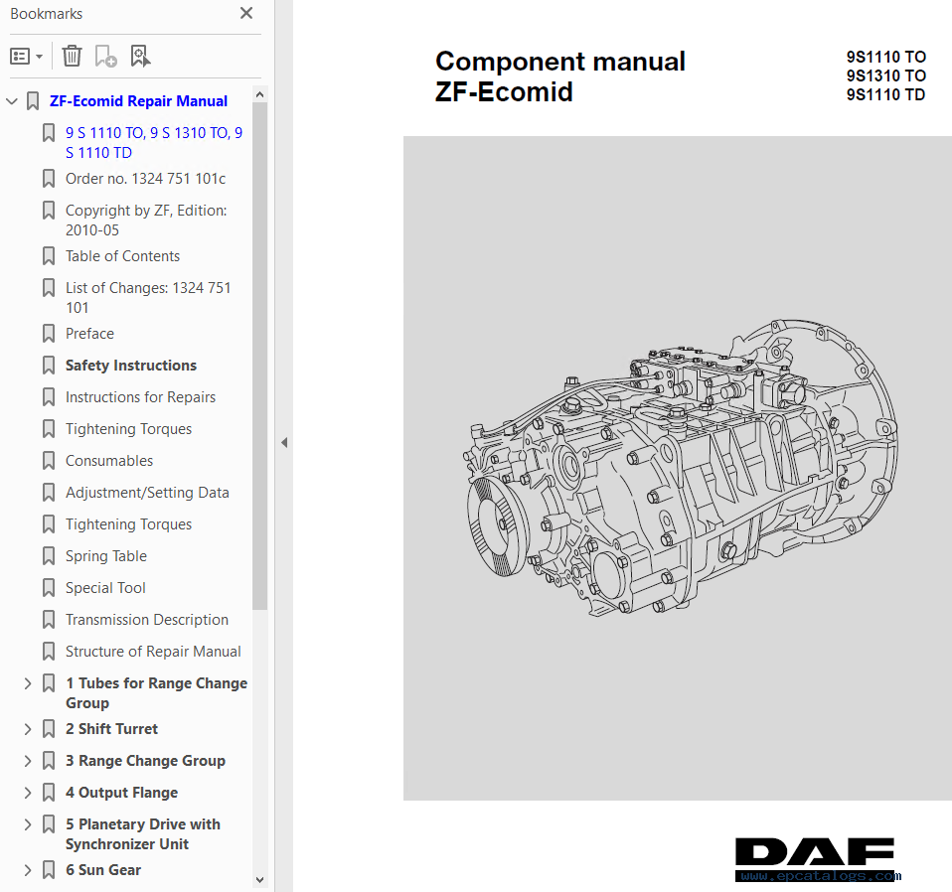This screenshot has width=952, height=892.
Task: Go to Order no. 1324 751 101c bookmark
Action: [146, 179]
